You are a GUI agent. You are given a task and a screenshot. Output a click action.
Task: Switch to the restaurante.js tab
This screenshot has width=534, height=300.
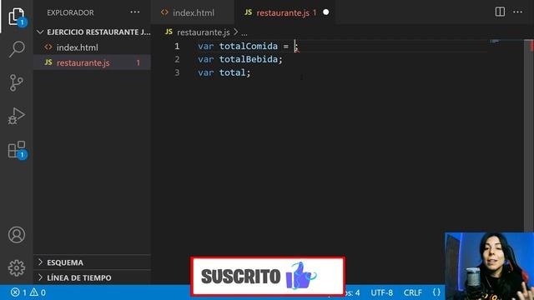(285, 12)
